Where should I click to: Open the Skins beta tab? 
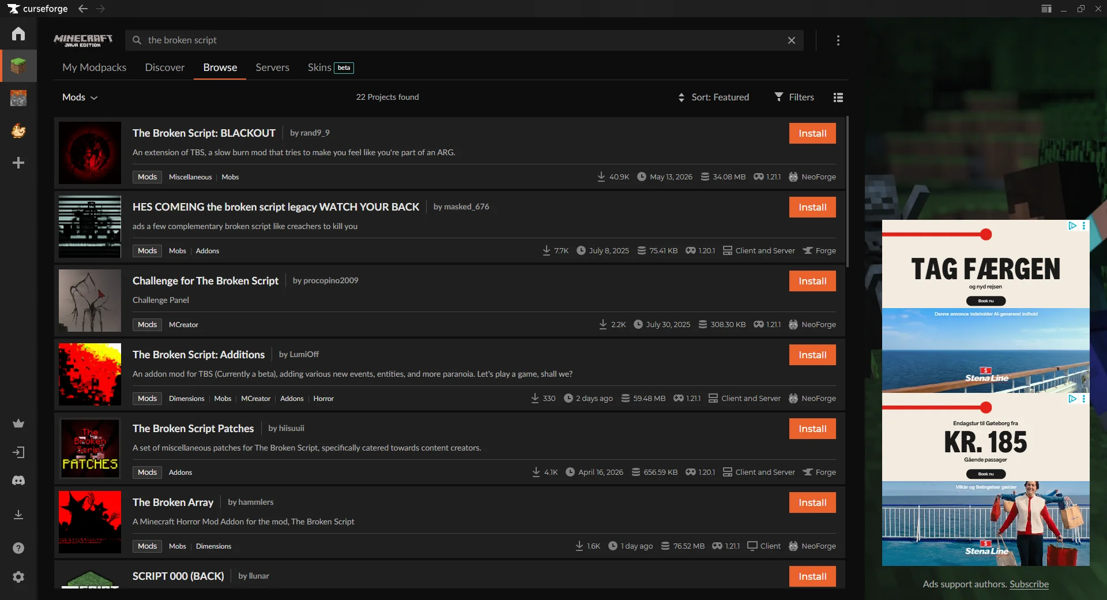[x=330, y=67]
